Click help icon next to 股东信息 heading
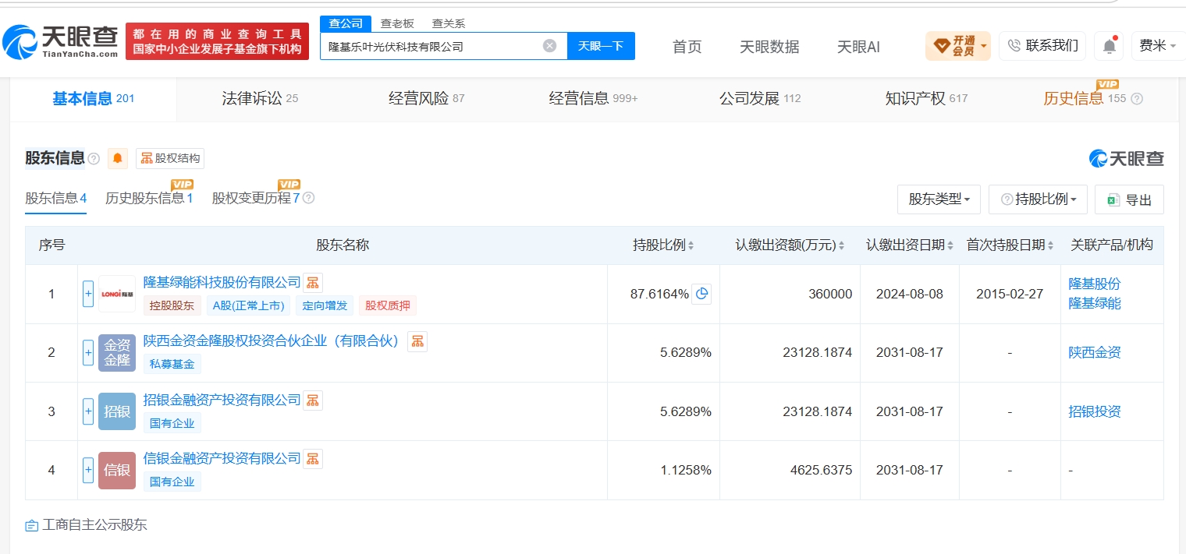The image size is (1186, 554). pos(94,159)
